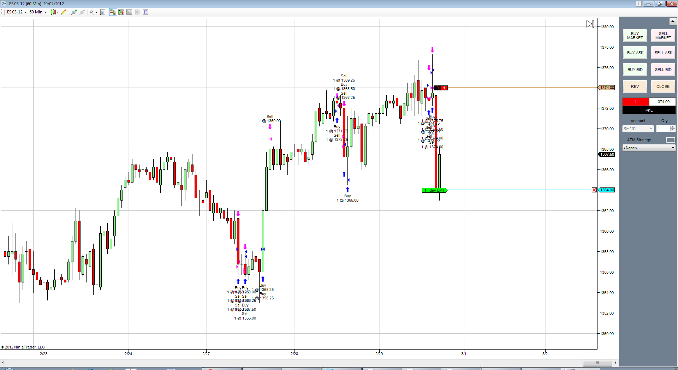Open the chart Properties icon
Viewport: 678px width, 370px height.
(x=145, y=12)
